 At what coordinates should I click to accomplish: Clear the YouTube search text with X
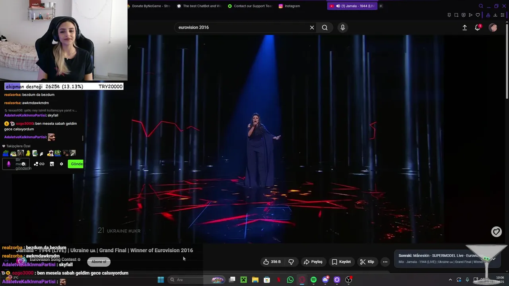click(312, 27)
